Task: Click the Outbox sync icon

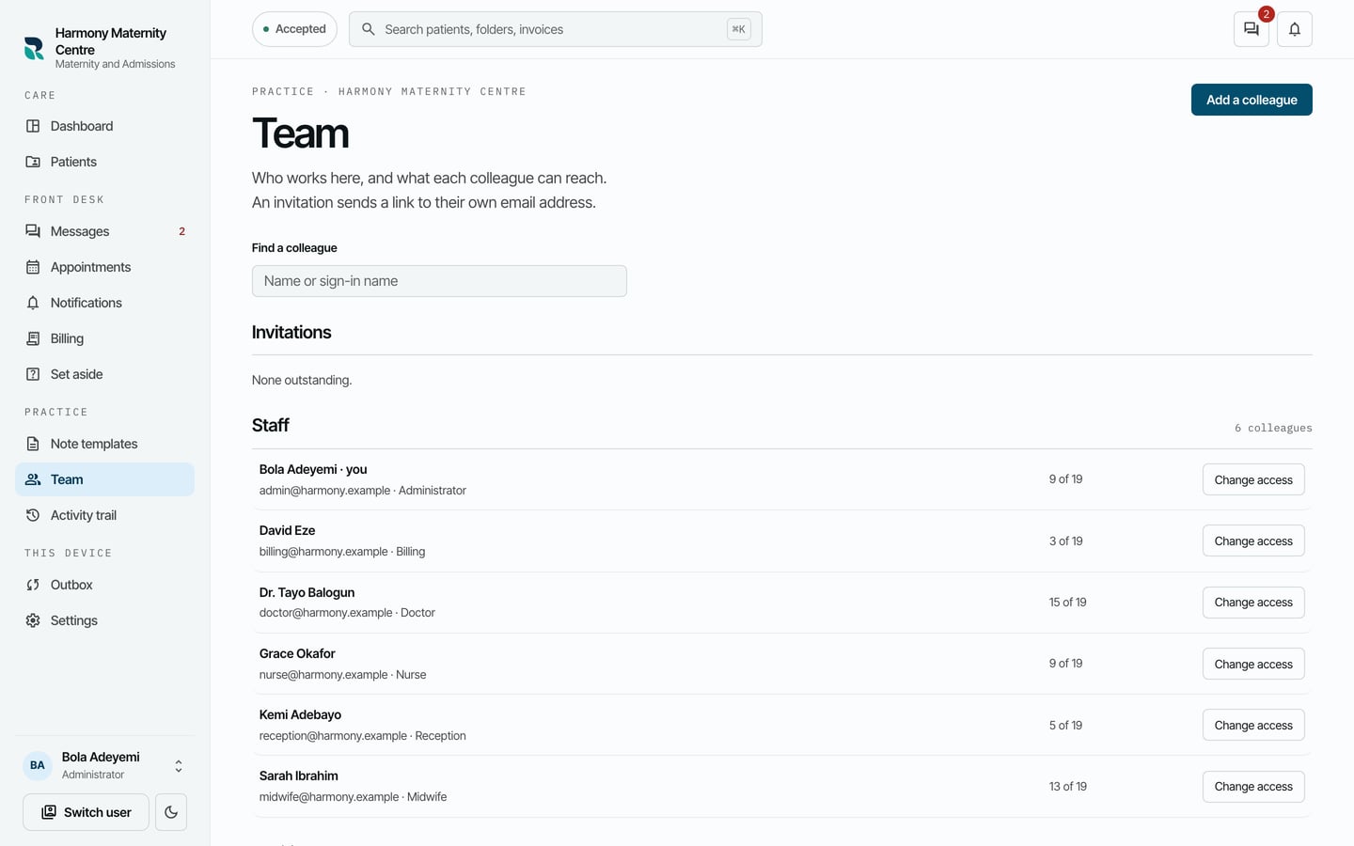Action: point(33,585)
